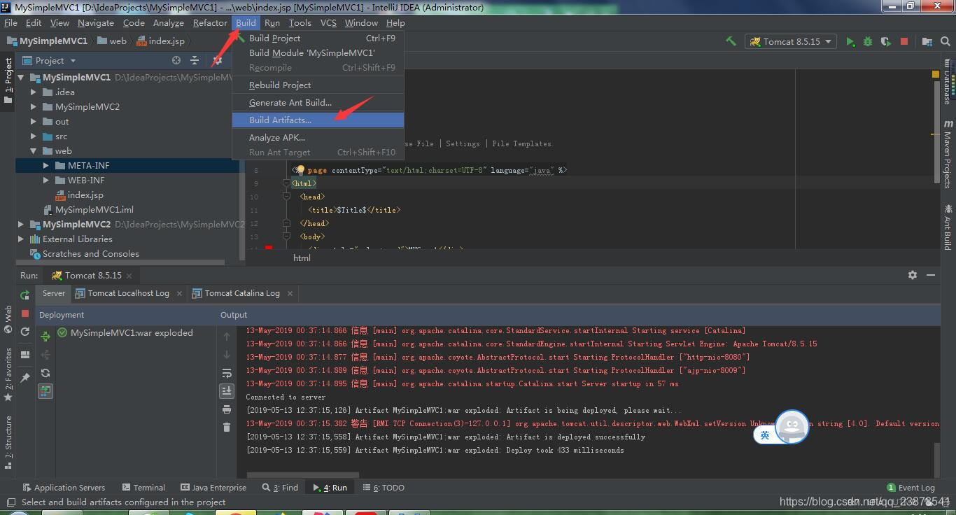Image resolution: width=956 pixels, height=515 pixels.
Task: Clear console output with the trash icon
Action: click(227, 428)
